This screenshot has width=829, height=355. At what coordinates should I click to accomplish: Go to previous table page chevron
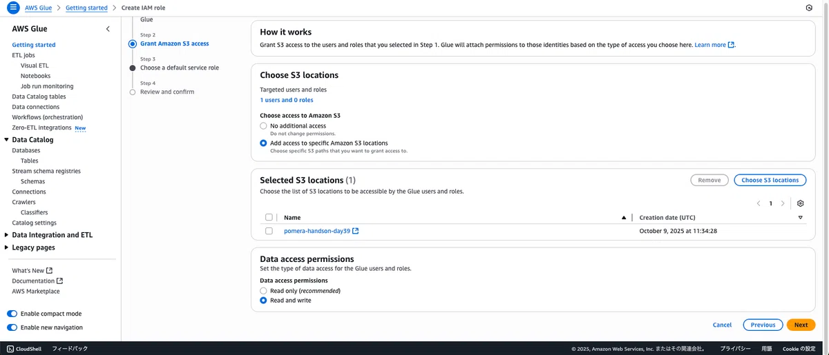click(x=759, y=203)
